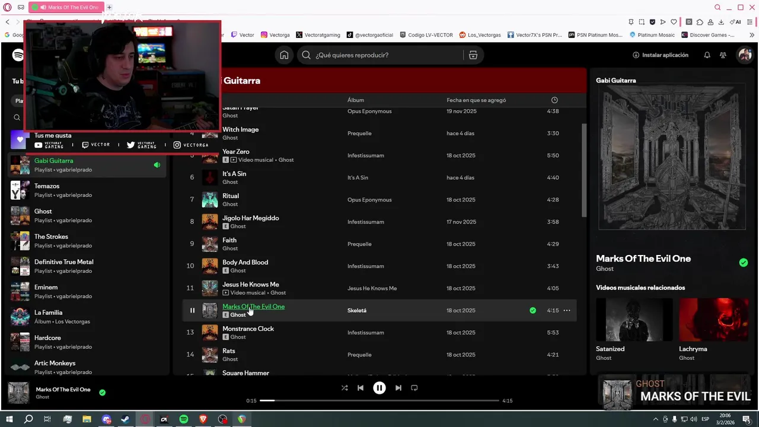Open user profile avatar menu
Image resolution: width=759 pixels, height=427 pixels.
pos(744,55)
